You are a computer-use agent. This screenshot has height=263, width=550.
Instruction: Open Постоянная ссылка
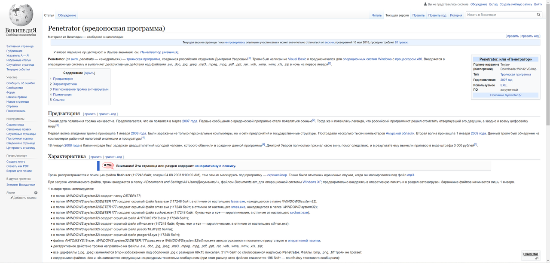(19, 138)
